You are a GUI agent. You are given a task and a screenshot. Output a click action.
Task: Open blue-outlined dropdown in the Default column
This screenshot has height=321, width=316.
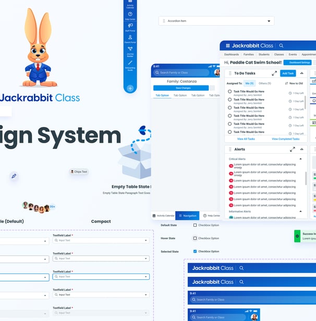click(x=25, y=277)
